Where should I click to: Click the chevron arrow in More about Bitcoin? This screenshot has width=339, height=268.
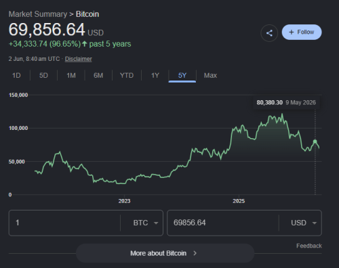(x=195, y=253)
